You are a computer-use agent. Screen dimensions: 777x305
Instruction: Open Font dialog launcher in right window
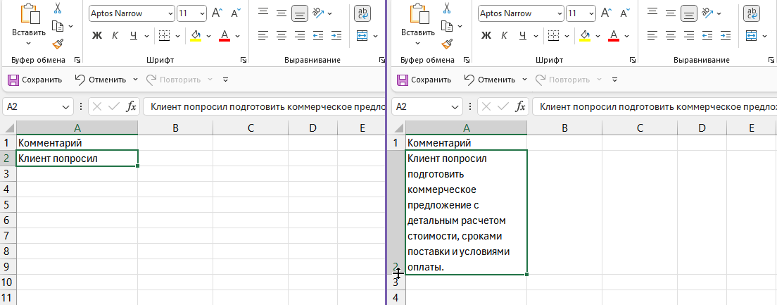[x=632, y=60]
